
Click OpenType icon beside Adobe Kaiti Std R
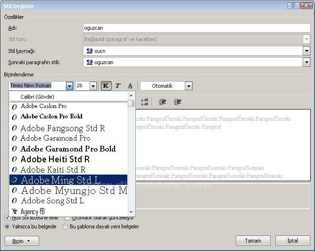14,169
